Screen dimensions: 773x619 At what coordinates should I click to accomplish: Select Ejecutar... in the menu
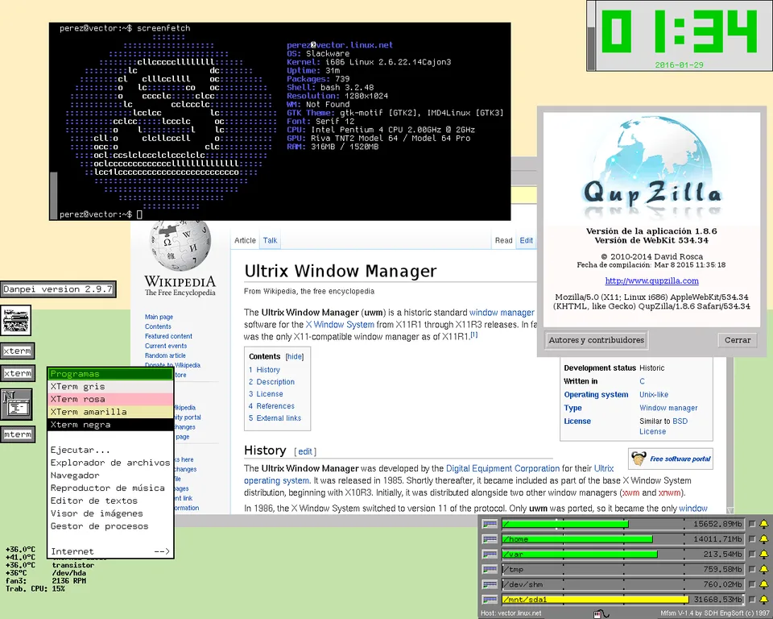pos(110,451)
